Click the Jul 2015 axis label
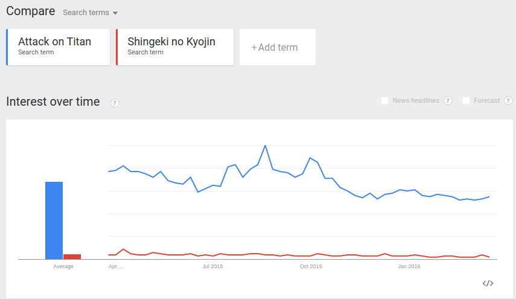The image size is (516, 299). coord(212,266)
